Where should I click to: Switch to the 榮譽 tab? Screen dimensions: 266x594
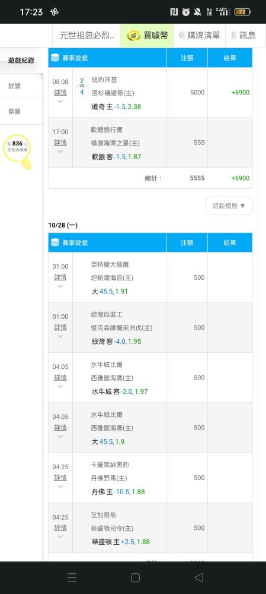tap(15, 112)
